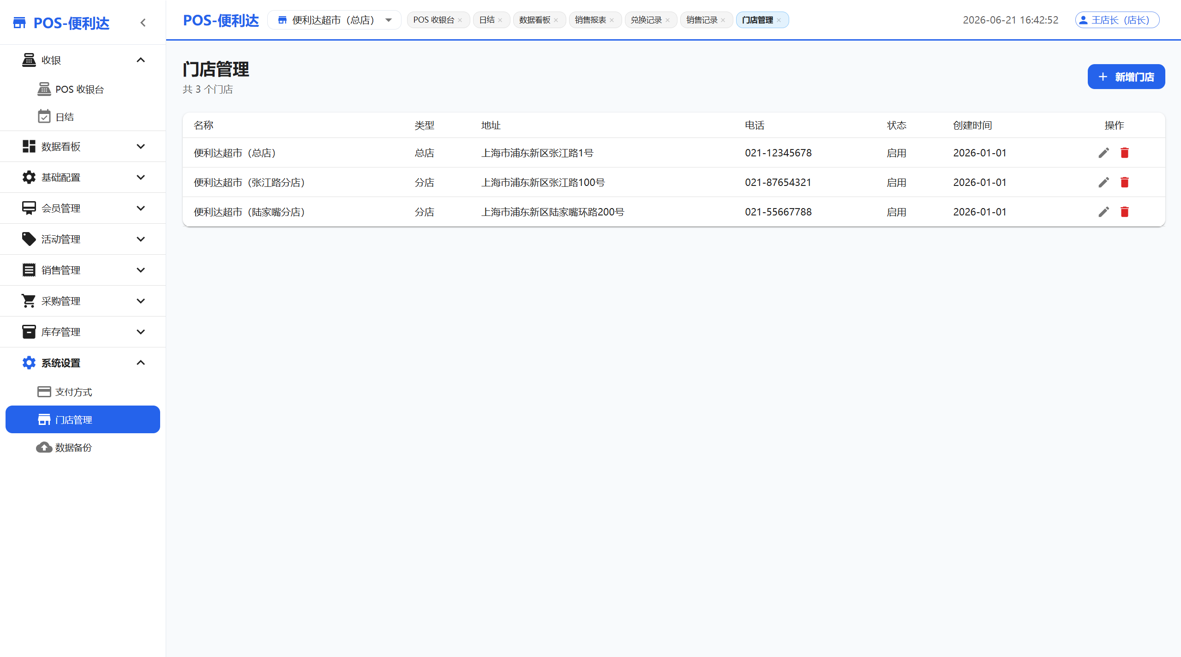1181x657 pixels.
Task: Delete 便利达超市（陆家嘴分店） with trash icon
Action: (x=1125, y=212)
